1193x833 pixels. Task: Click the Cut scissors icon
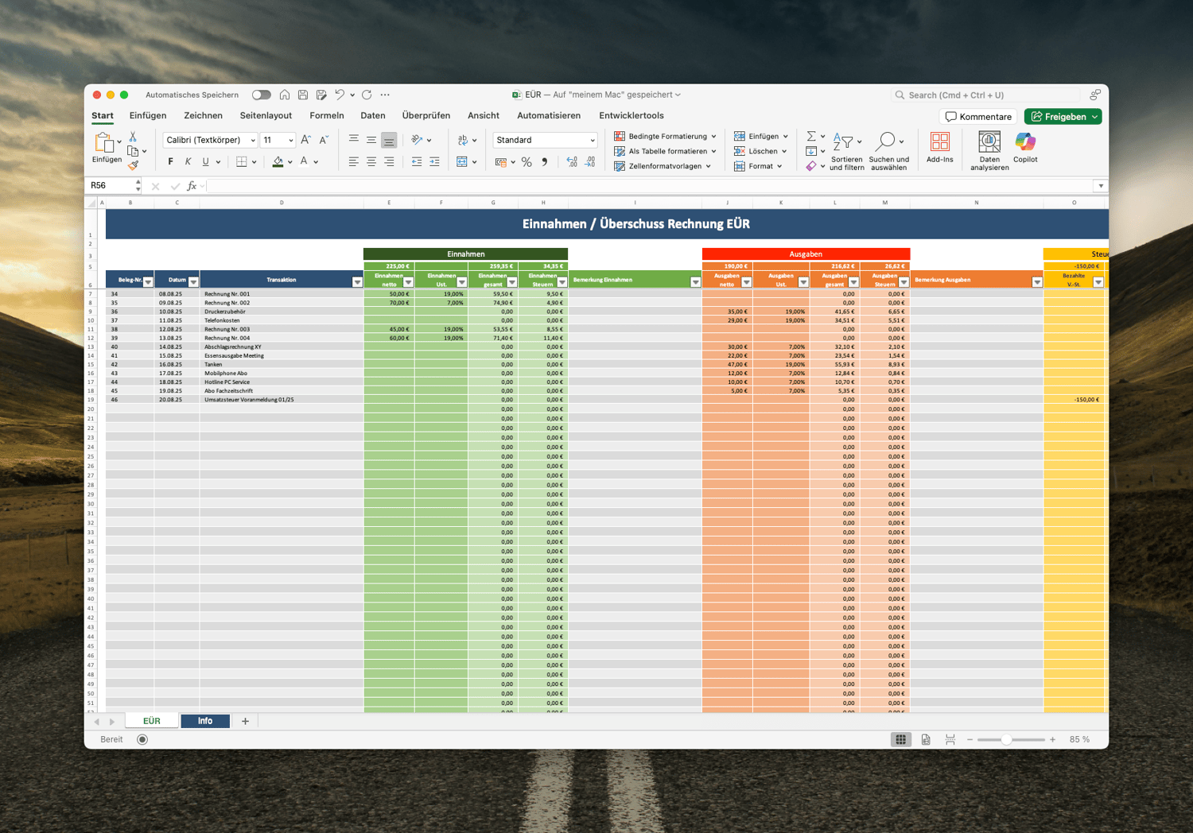click(133, 137)
